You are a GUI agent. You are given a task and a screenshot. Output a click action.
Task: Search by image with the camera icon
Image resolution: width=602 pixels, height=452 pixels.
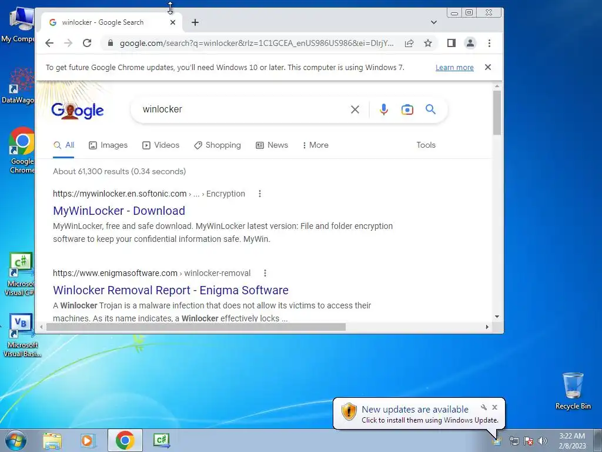(x=407, y=109)
